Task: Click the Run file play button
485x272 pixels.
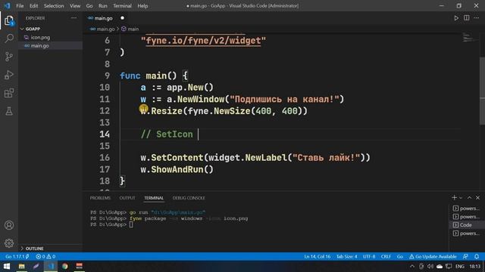Action: click(456, 18)
